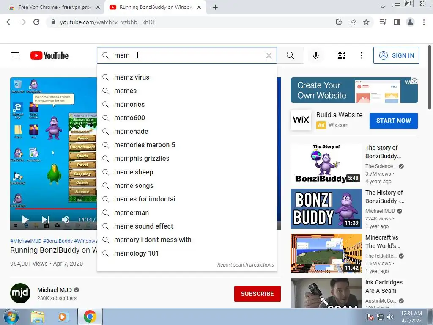Switch to Running BonziBuddy tab
Viewport: 433px width, 325px height.
(155, 7)
